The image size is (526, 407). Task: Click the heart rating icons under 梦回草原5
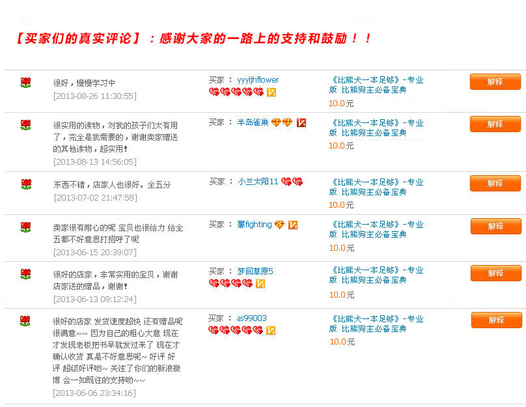pyautogui.click(x=230, y=283)
